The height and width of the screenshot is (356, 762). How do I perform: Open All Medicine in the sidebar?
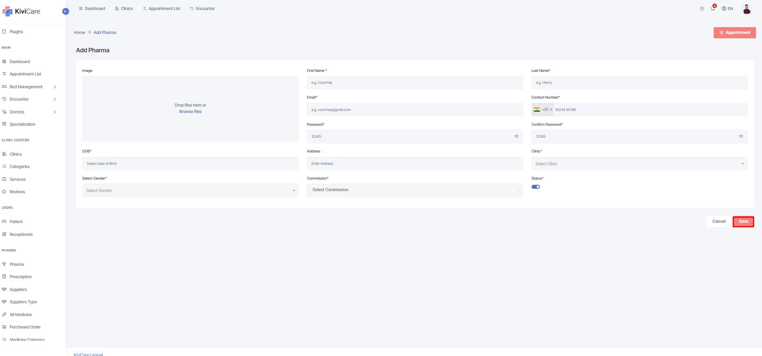(21, 314)
